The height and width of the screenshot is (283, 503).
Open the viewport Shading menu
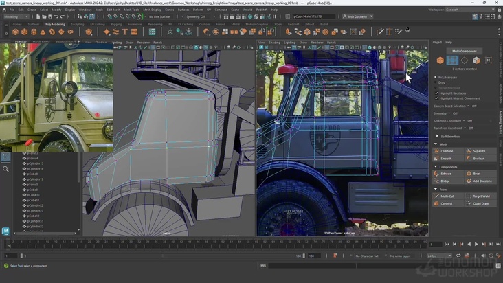[274, 43]
